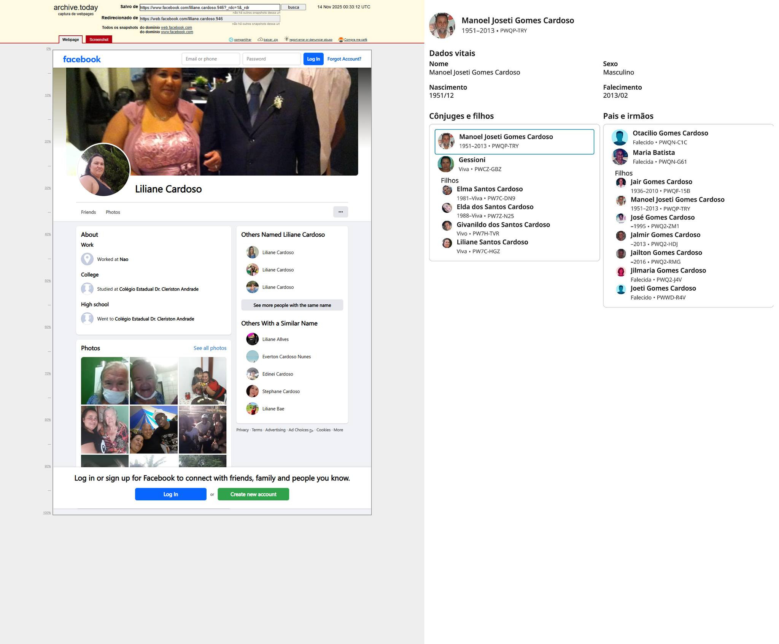
Task: Open the Forgot Account? link
Action: [344, 59]
